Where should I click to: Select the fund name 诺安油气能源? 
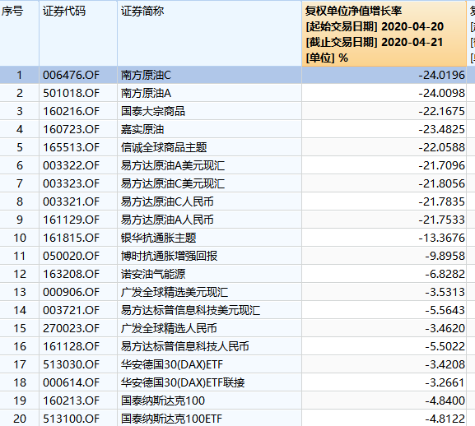tap(153, 274)
